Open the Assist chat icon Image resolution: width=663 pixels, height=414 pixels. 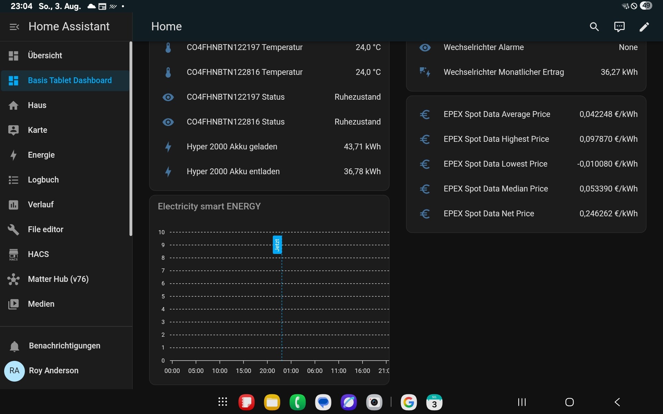click(619, 27)
